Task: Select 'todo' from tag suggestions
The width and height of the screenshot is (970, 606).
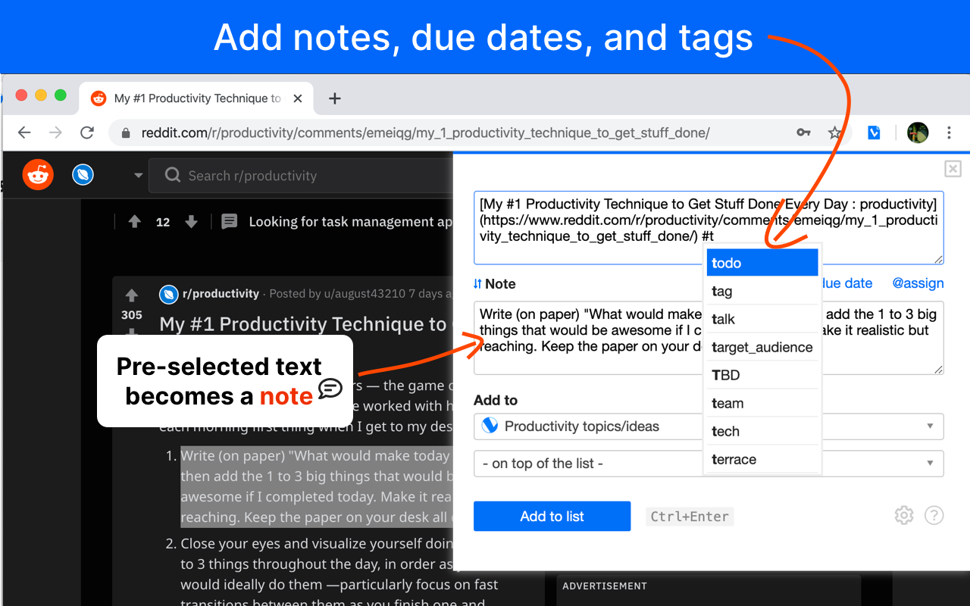Action: pos(762,263)
